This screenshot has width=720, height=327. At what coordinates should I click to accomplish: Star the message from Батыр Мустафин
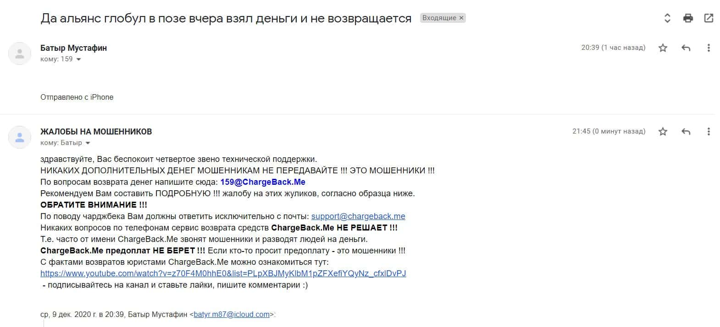click(x=663, y=48)
